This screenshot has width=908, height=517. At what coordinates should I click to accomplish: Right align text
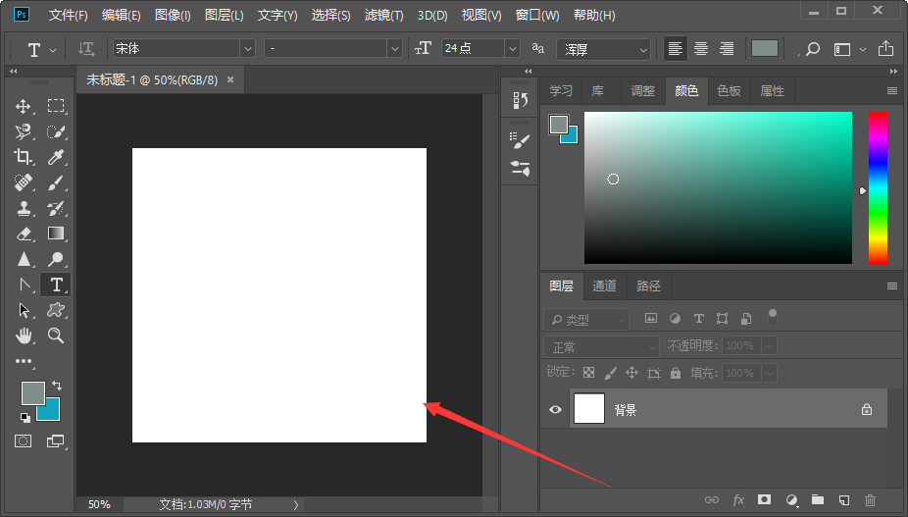[727, 49]
